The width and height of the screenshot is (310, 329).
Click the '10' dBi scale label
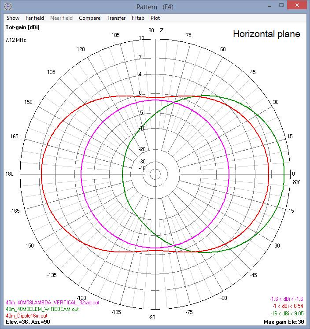[x=142, y=38]
